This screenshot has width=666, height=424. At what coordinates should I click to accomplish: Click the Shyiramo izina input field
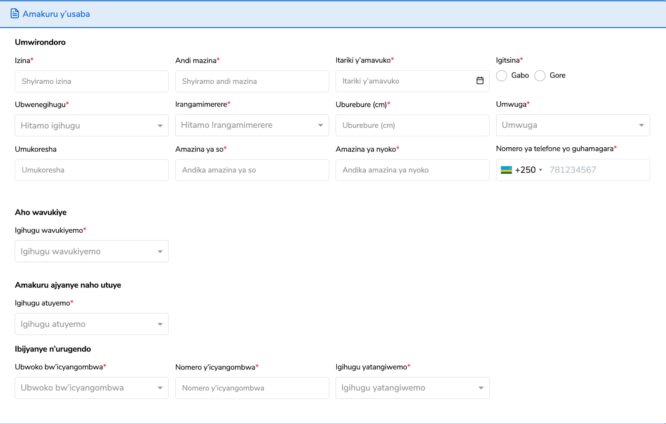(92, 81)
